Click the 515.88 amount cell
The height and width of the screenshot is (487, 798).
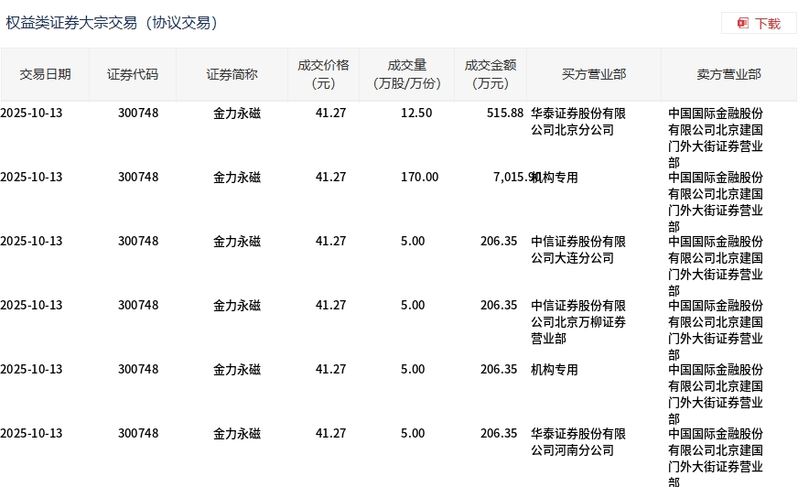point(505,113)
